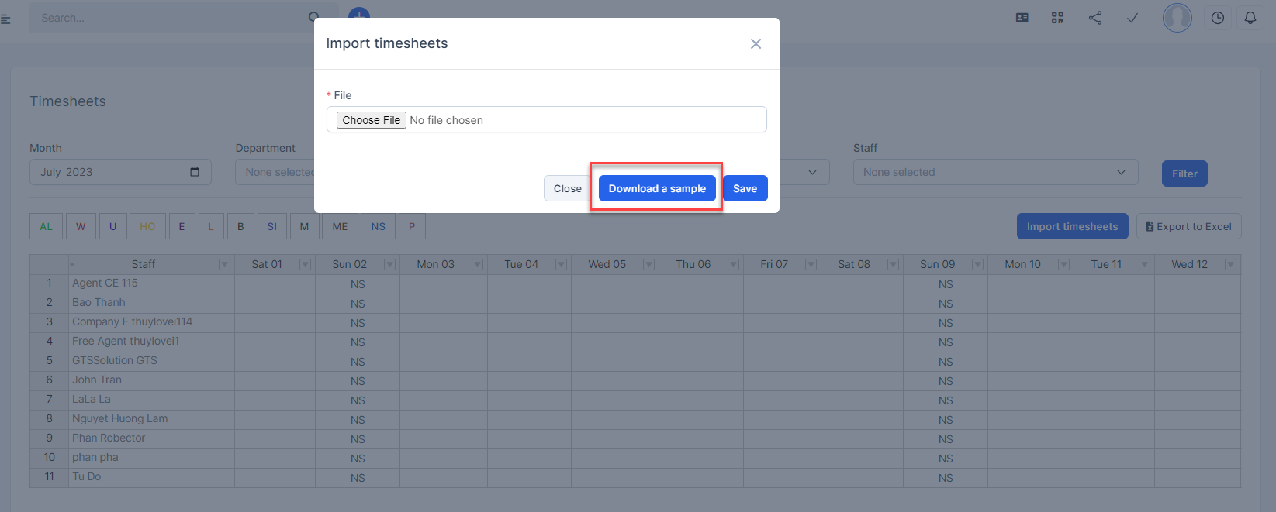Open the Sat 01 column filter arrow

(x=305, y=265)
